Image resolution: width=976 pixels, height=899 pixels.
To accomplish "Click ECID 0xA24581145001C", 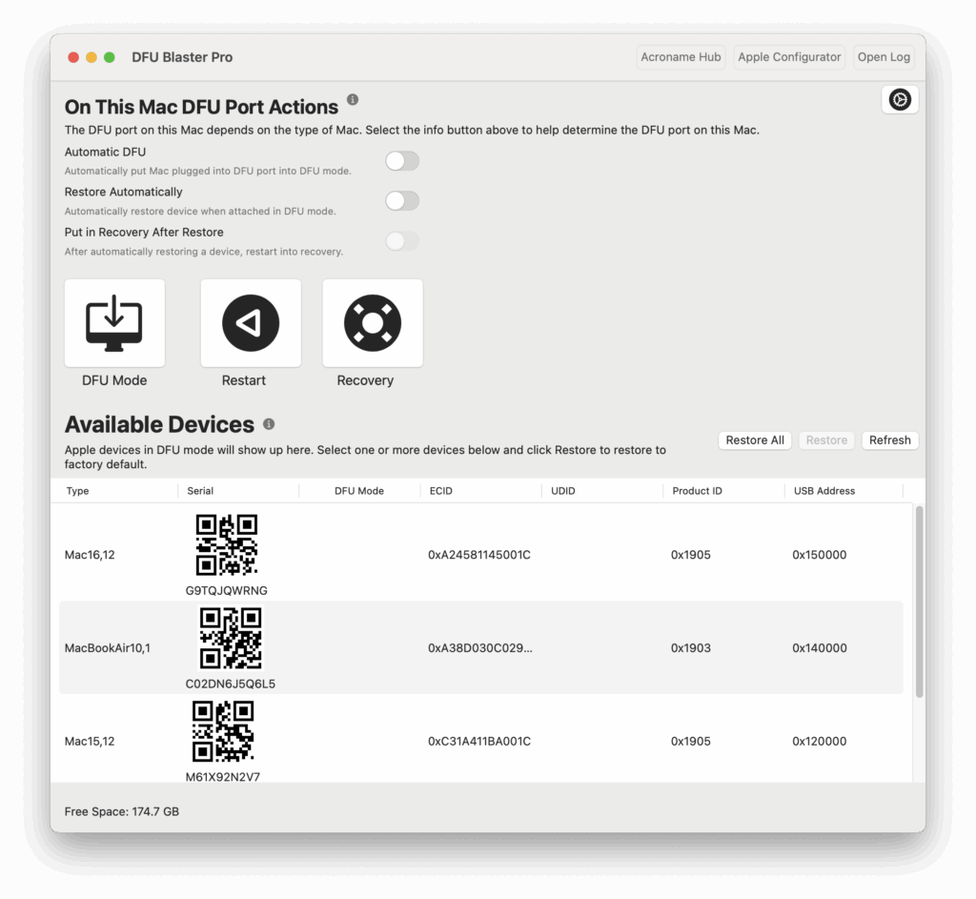I will pyautogui.click(x=479, y=555).
